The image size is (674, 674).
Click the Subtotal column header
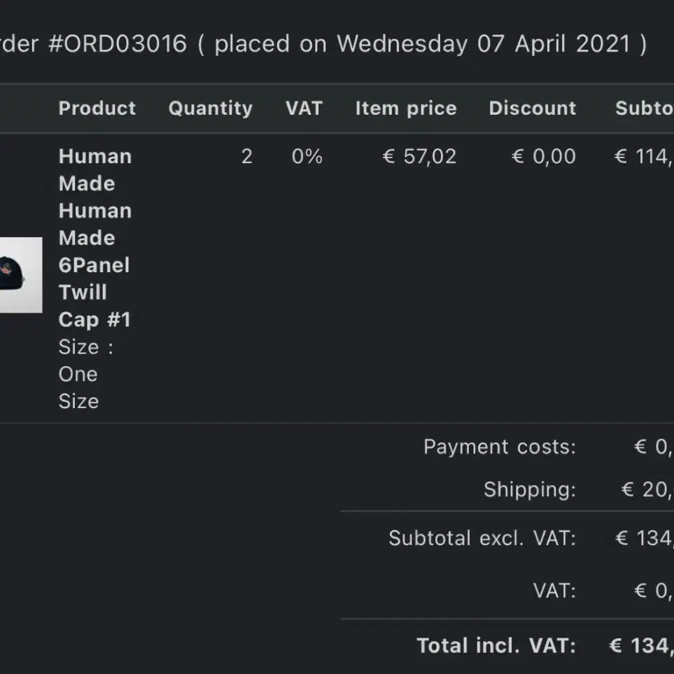[x=645, y=108]
